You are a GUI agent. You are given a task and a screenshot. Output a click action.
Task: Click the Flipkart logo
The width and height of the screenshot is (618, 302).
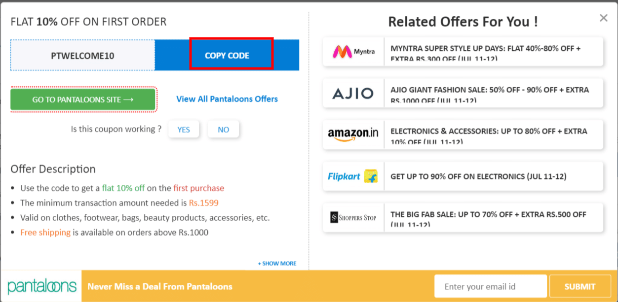tap(352, 176)
